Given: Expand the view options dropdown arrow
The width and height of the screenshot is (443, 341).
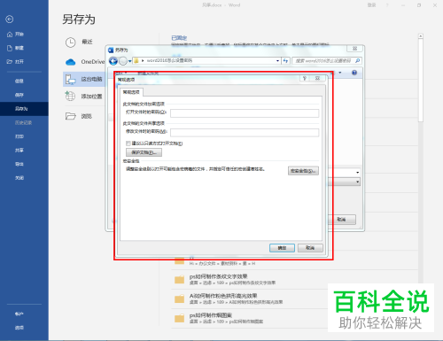Looking at the screenshot, I should (x=340, y=73).
